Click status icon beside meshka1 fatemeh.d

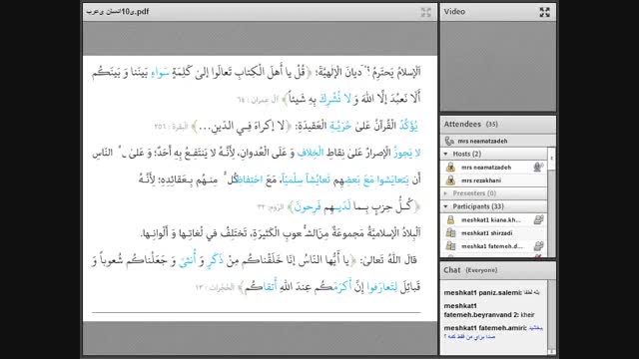coord(538,246)
